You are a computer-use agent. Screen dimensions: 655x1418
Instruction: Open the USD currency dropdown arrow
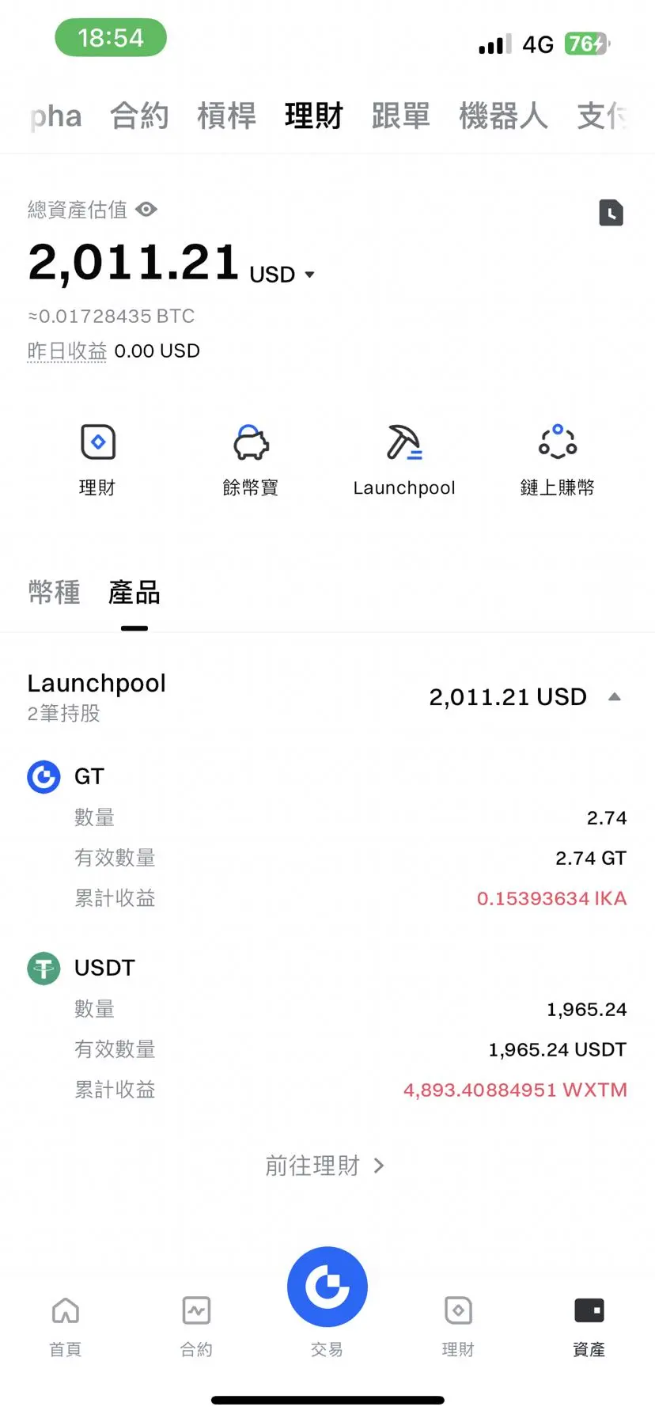coord(309,275)
